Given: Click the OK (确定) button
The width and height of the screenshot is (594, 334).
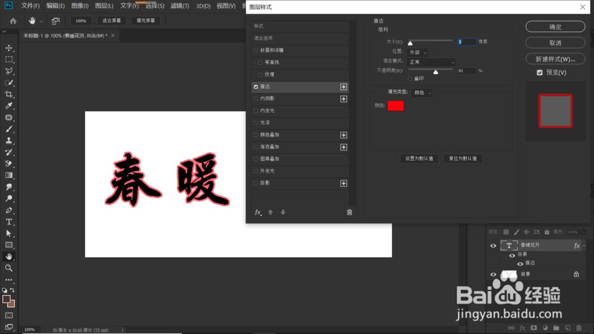Looking at the screenshot, I should click(x=555, y=27).
